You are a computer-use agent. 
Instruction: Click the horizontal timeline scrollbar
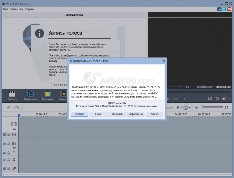coord(117,175)
